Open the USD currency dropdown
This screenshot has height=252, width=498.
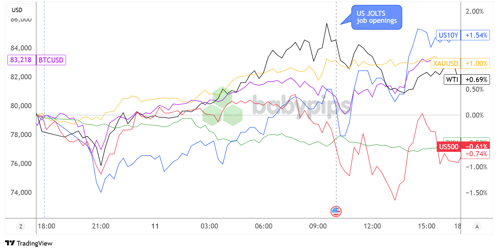17,10
